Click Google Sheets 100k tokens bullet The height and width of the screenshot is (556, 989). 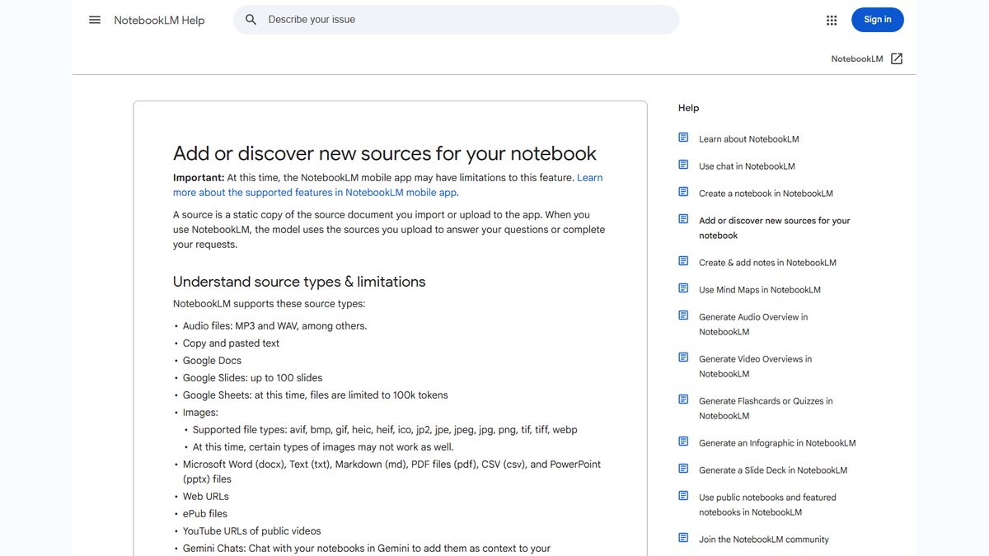click(316, 395)
